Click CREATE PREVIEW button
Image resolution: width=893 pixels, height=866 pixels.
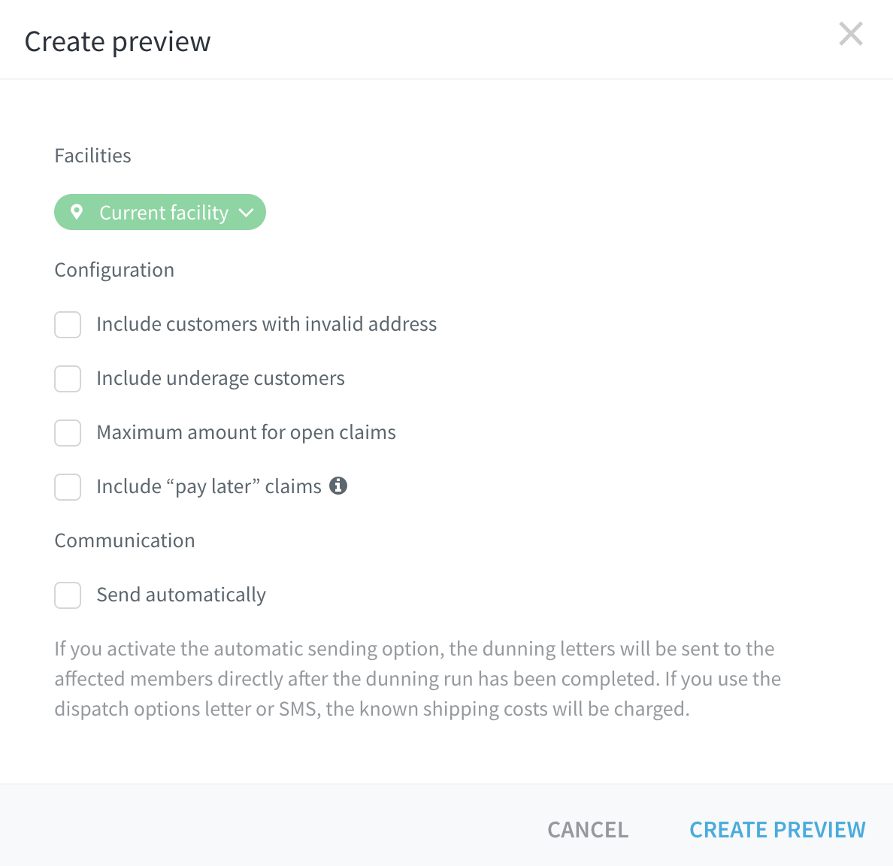click(x=777, y=829)
